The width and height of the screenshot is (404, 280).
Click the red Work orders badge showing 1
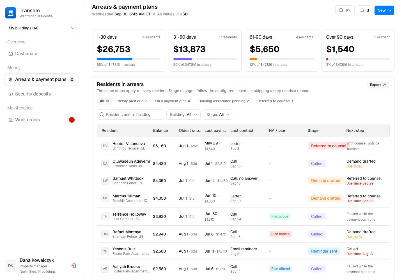pyautogui.click(x=72, y=120)
